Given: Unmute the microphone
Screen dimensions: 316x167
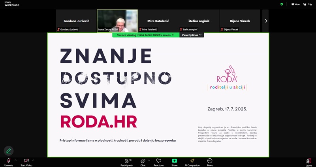Looking at the screenshot, I should tap(9, 161).
